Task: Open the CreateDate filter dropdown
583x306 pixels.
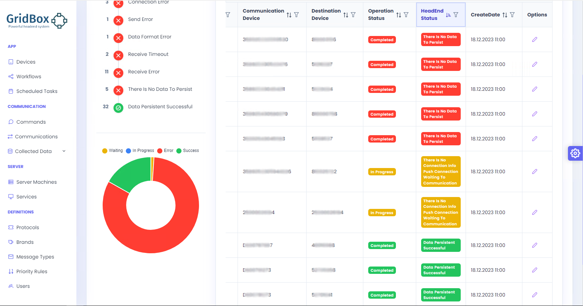Action: 512,15
